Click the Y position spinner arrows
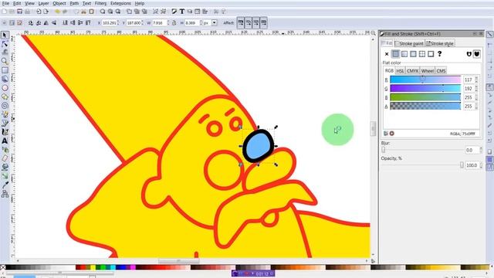This screenshot has width=494, height=278. [142, 23]
